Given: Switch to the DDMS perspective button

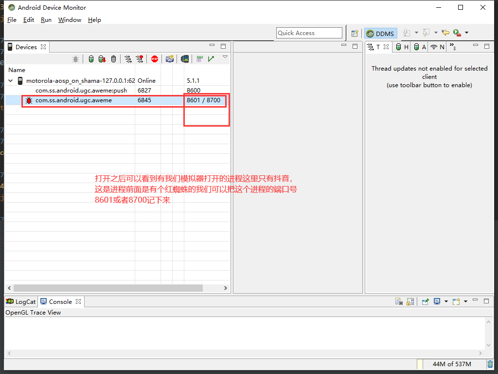Looking at the screenshot, I should (381, 34).
